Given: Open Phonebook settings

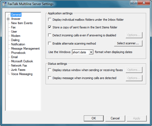Looking at the screenshot, I should pyautogui.click(x=18, y=53).
